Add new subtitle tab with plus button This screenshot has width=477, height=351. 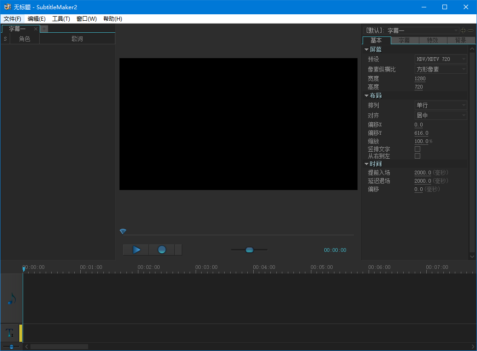click(44, 29)
